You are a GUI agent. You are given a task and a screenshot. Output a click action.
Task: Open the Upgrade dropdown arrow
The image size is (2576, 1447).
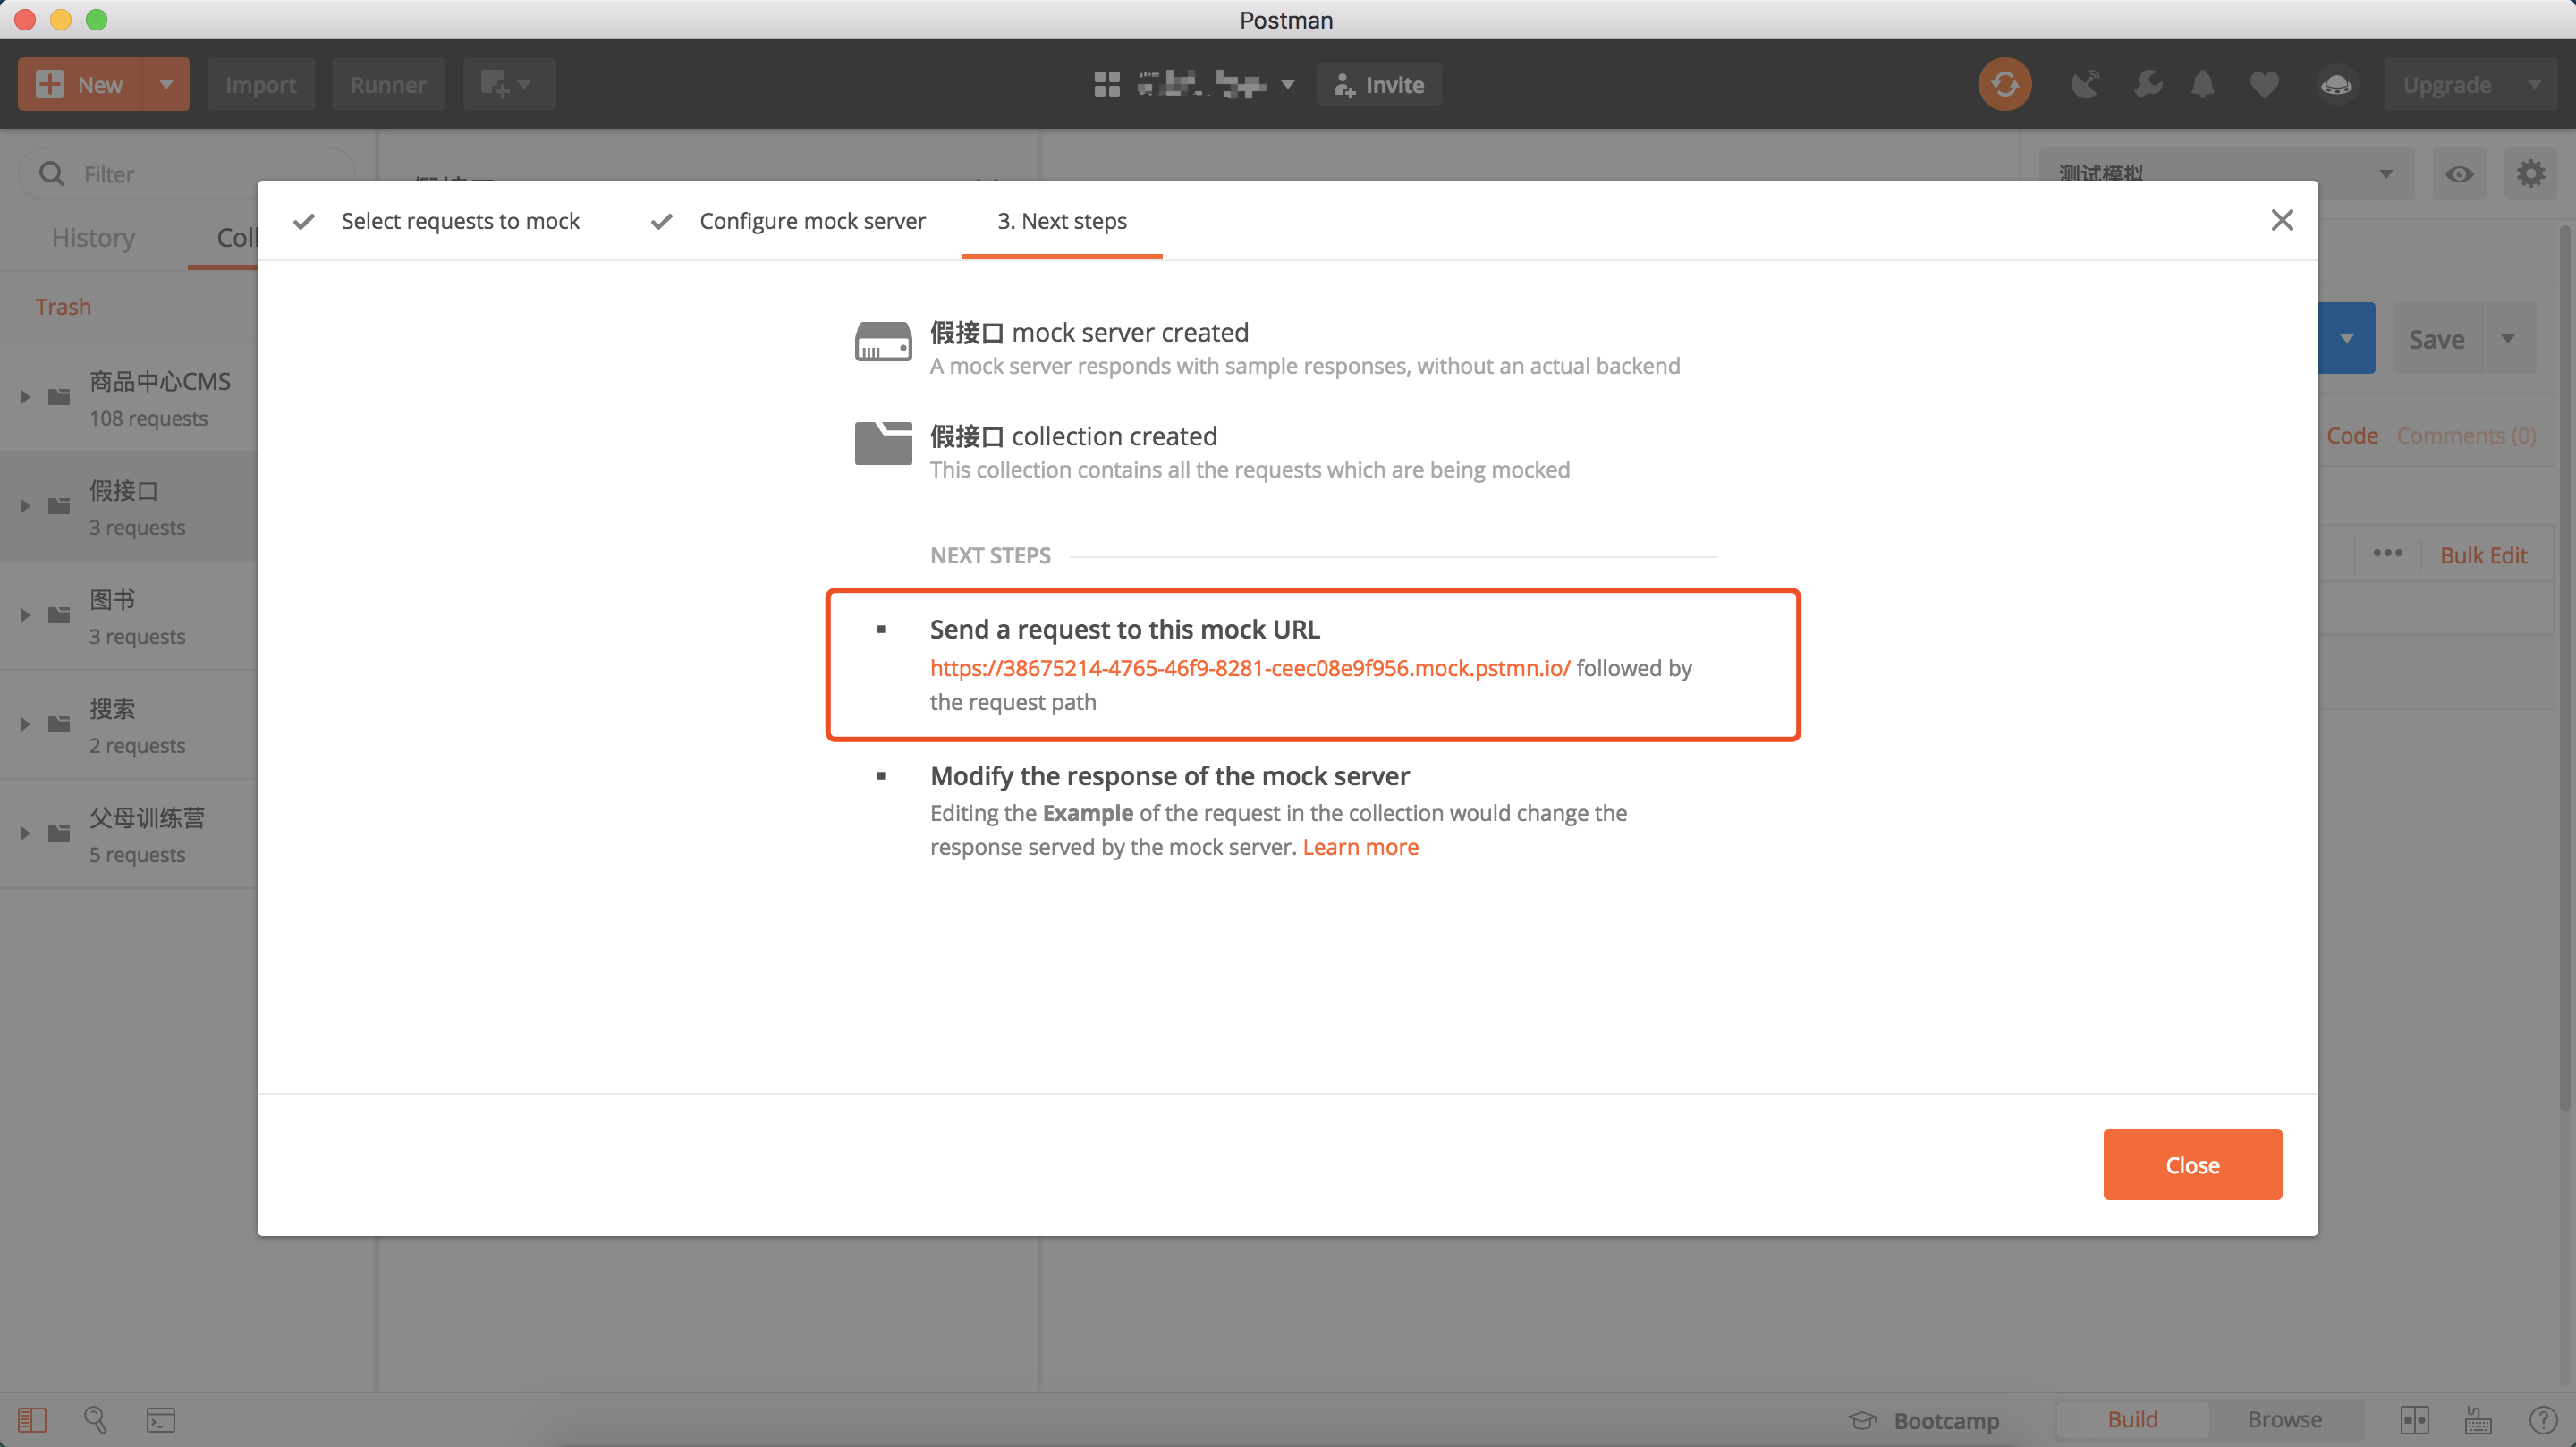(2534, 85)
